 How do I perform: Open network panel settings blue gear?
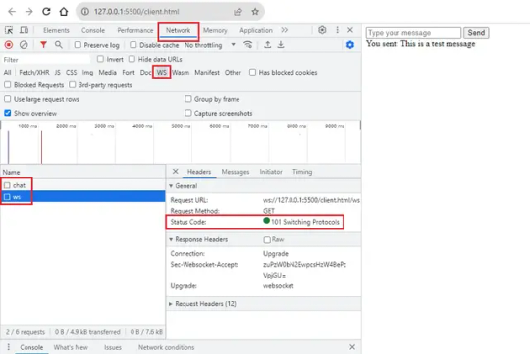click(x=350, y=45)
